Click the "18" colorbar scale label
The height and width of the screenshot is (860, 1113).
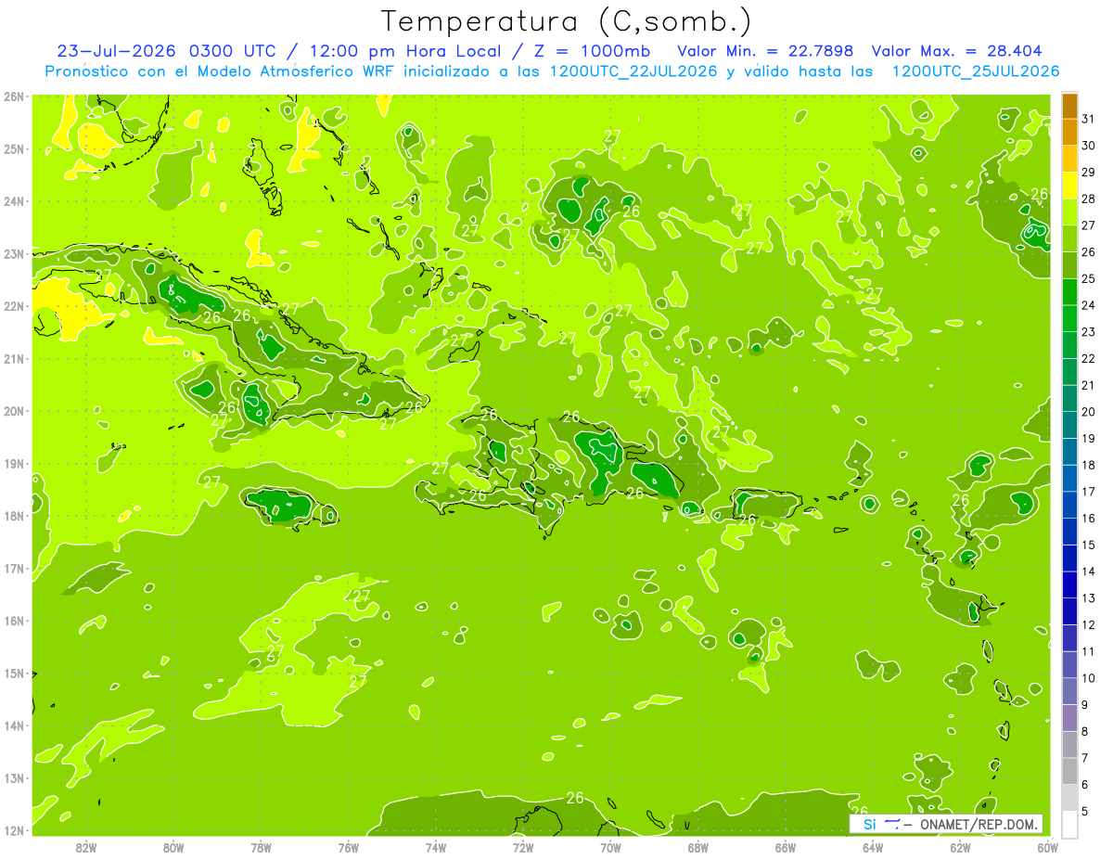1088,465
